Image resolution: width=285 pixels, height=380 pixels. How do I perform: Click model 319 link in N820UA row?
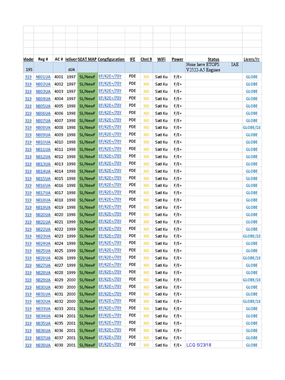28,215
